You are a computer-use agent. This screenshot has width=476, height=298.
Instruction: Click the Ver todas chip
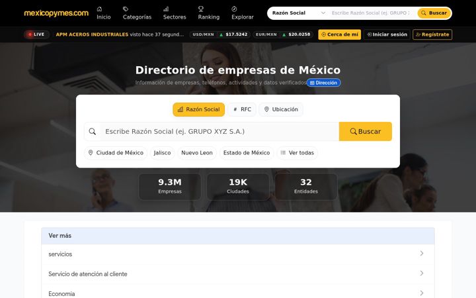(x=297, y=153)
